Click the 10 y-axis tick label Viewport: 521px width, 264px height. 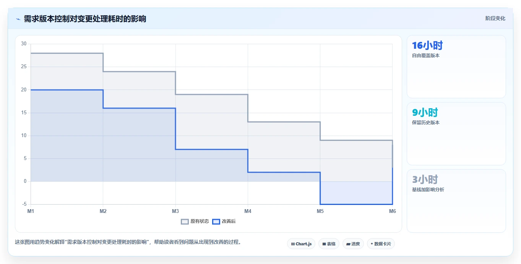point(24,136)
